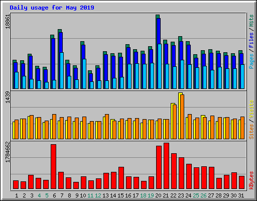Select the day "12" weekend label
The width and height of the screenshot is (257, 201).
click(98, 195)
